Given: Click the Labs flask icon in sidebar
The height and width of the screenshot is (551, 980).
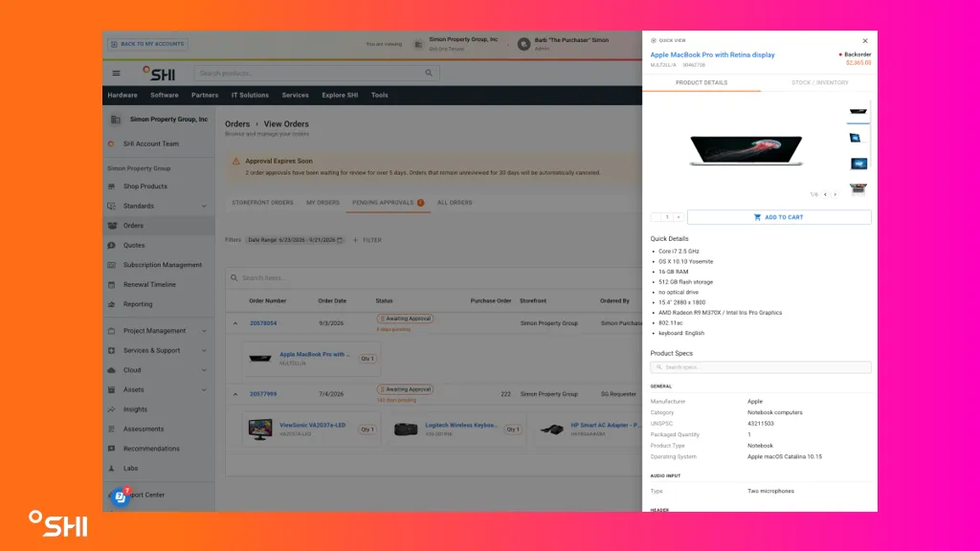Looking at the screenshot, I should (x=112, y=468).
